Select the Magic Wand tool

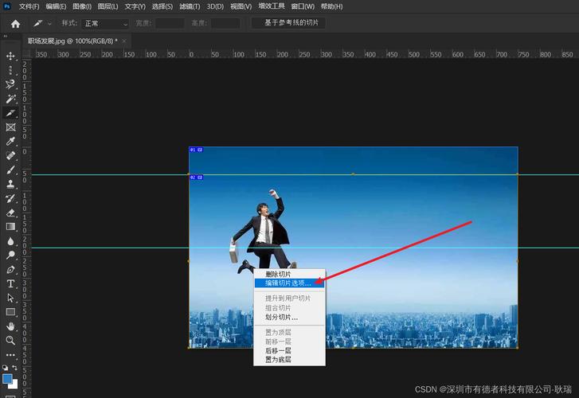11,99
